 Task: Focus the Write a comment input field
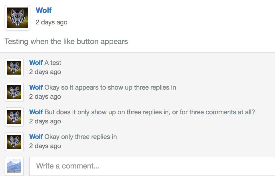coord(152,166)
